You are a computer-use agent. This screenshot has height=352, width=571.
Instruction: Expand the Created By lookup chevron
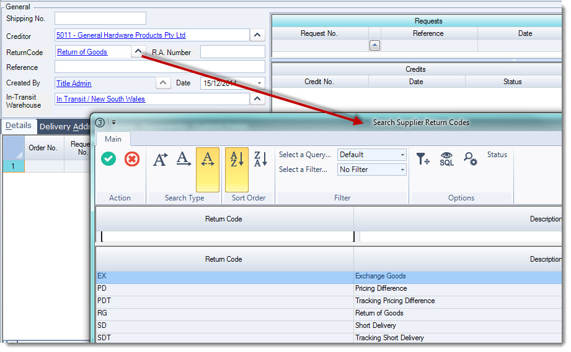163,83
